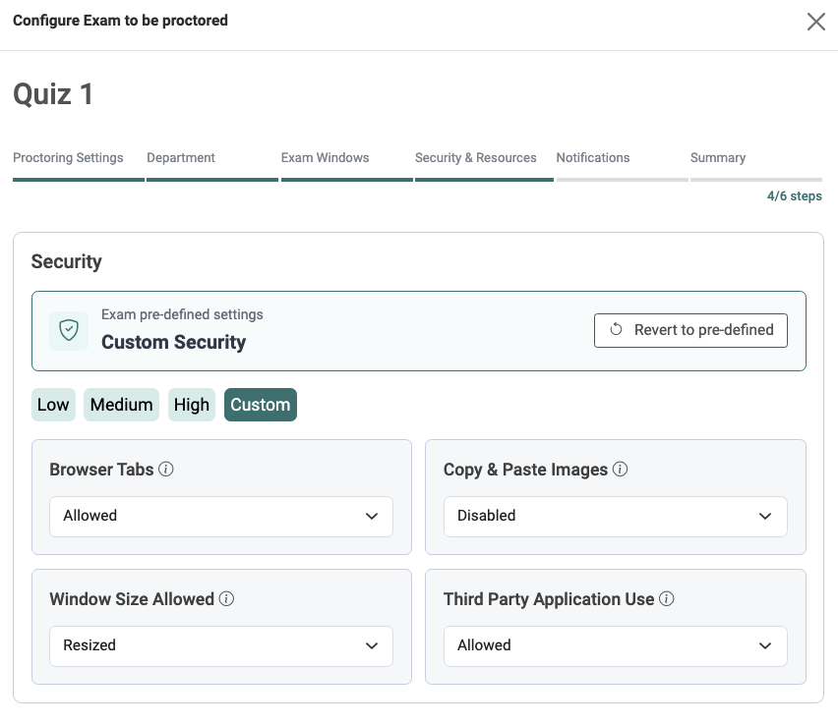Click the Custom Security heading
The image size is (838, 724).
pyautogui.click(x=174, y=342)
